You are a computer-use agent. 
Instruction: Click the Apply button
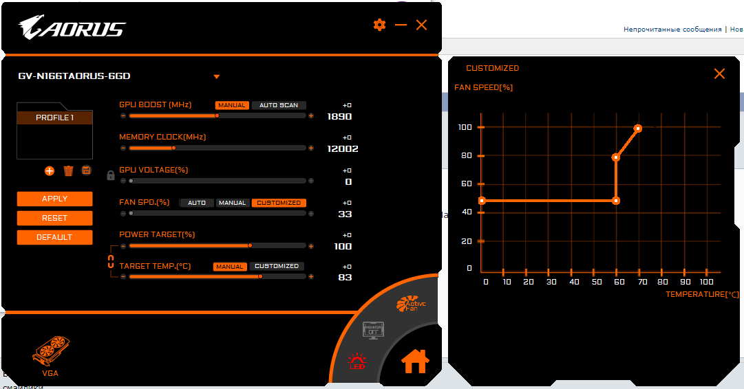pyautogui.click(x=54, y=199)
